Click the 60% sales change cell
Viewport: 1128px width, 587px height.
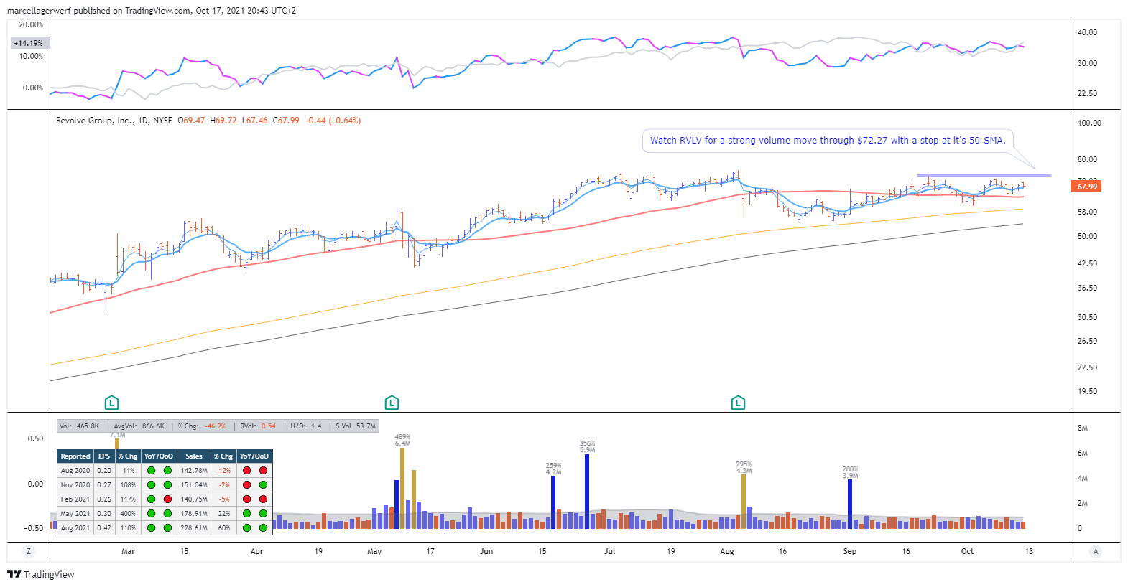223,528
